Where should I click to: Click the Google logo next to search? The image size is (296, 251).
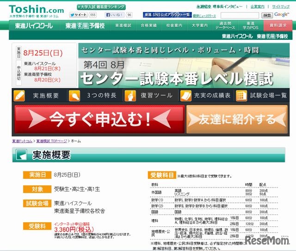click(x=282, y=14)
